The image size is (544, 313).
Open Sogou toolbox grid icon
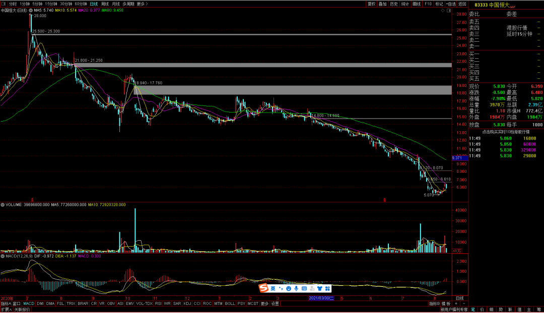[327, 288]
